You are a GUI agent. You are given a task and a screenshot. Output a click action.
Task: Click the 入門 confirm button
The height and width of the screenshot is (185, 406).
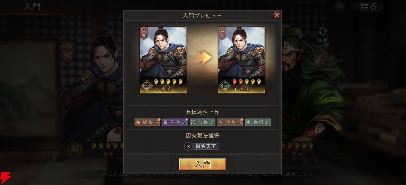click(203, 165)
